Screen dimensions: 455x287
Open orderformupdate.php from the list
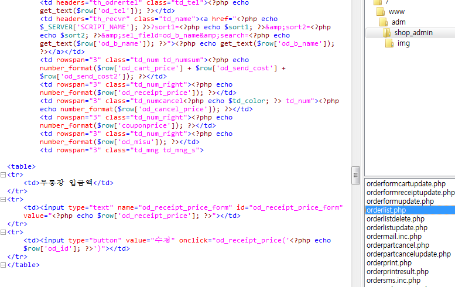[400, 201]
